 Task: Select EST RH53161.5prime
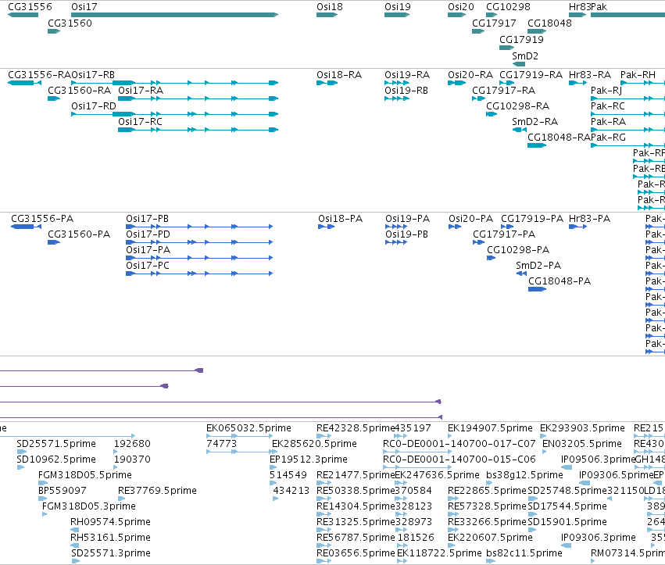pos(110,538)
